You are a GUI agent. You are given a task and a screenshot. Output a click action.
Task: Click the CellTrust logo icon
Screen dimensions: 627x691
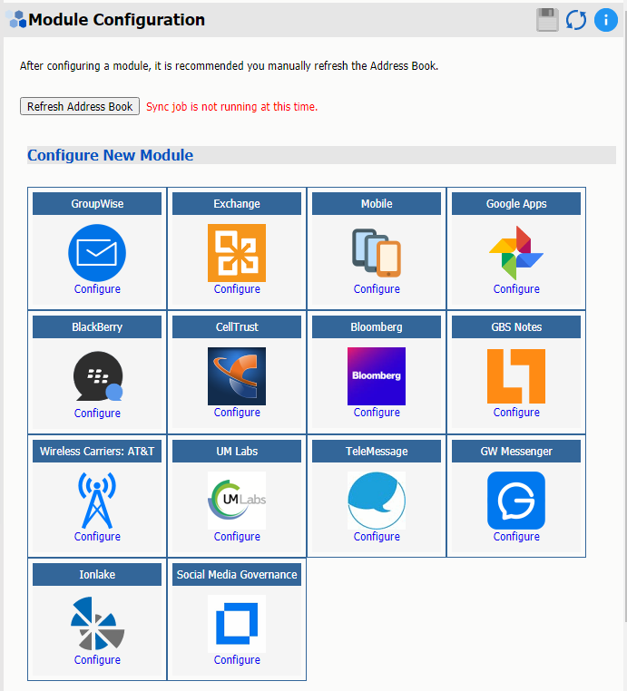[237, 376]
